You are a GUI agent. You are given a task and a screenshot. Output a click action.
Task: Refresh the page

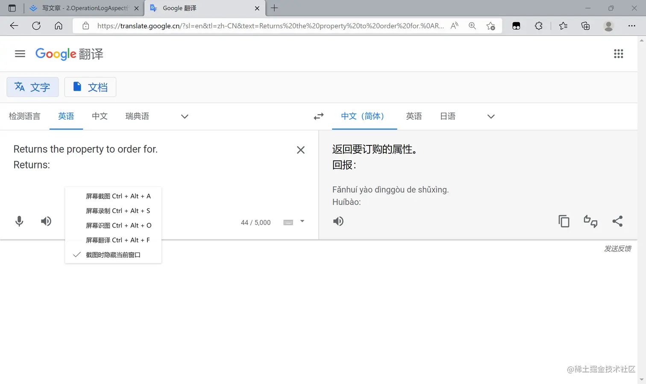click(x=36, y=26)
